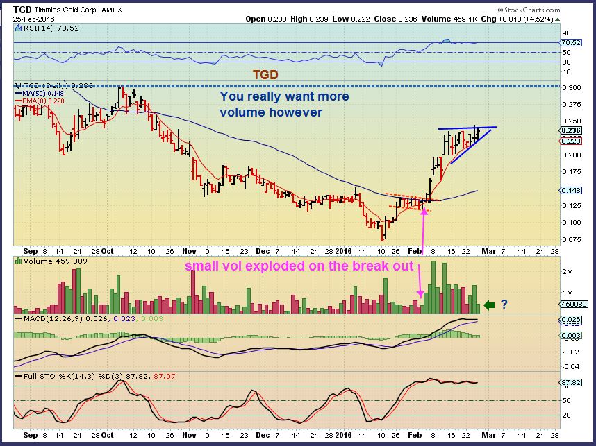Click the 0.075 price axis label

coord(572,239)
